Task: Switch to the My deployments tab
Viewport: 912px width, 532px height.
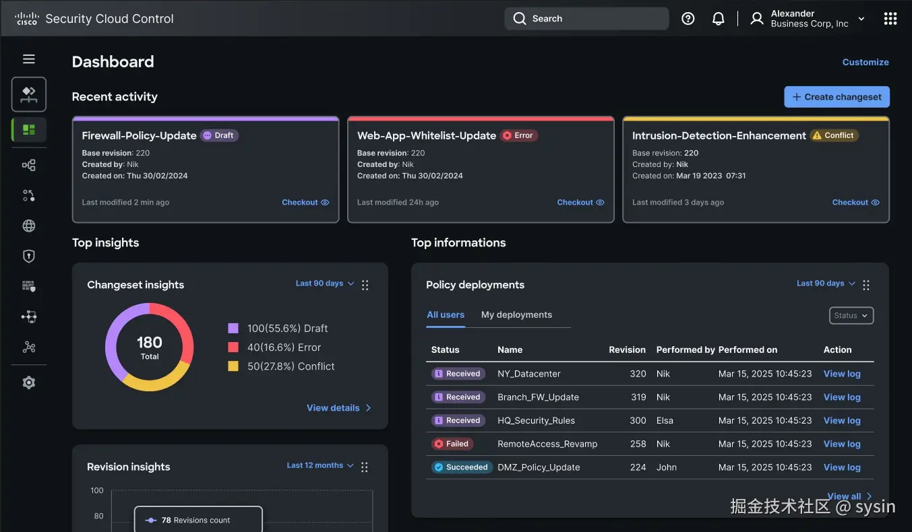Action: [516, 314]
